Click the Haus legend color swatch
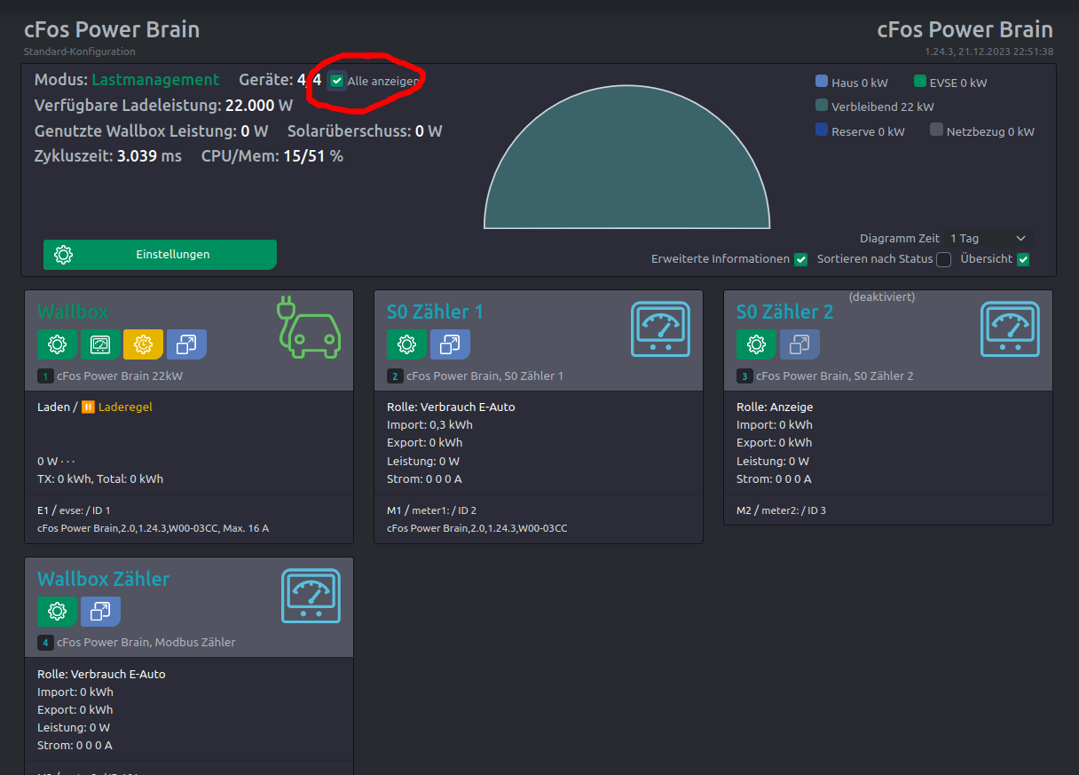This screenshot has height=775, width=1079. 822,82
